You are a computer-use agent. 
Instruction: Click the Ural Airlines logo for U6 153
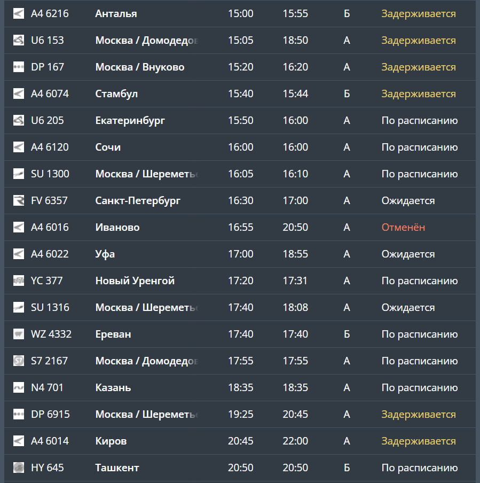19,40
